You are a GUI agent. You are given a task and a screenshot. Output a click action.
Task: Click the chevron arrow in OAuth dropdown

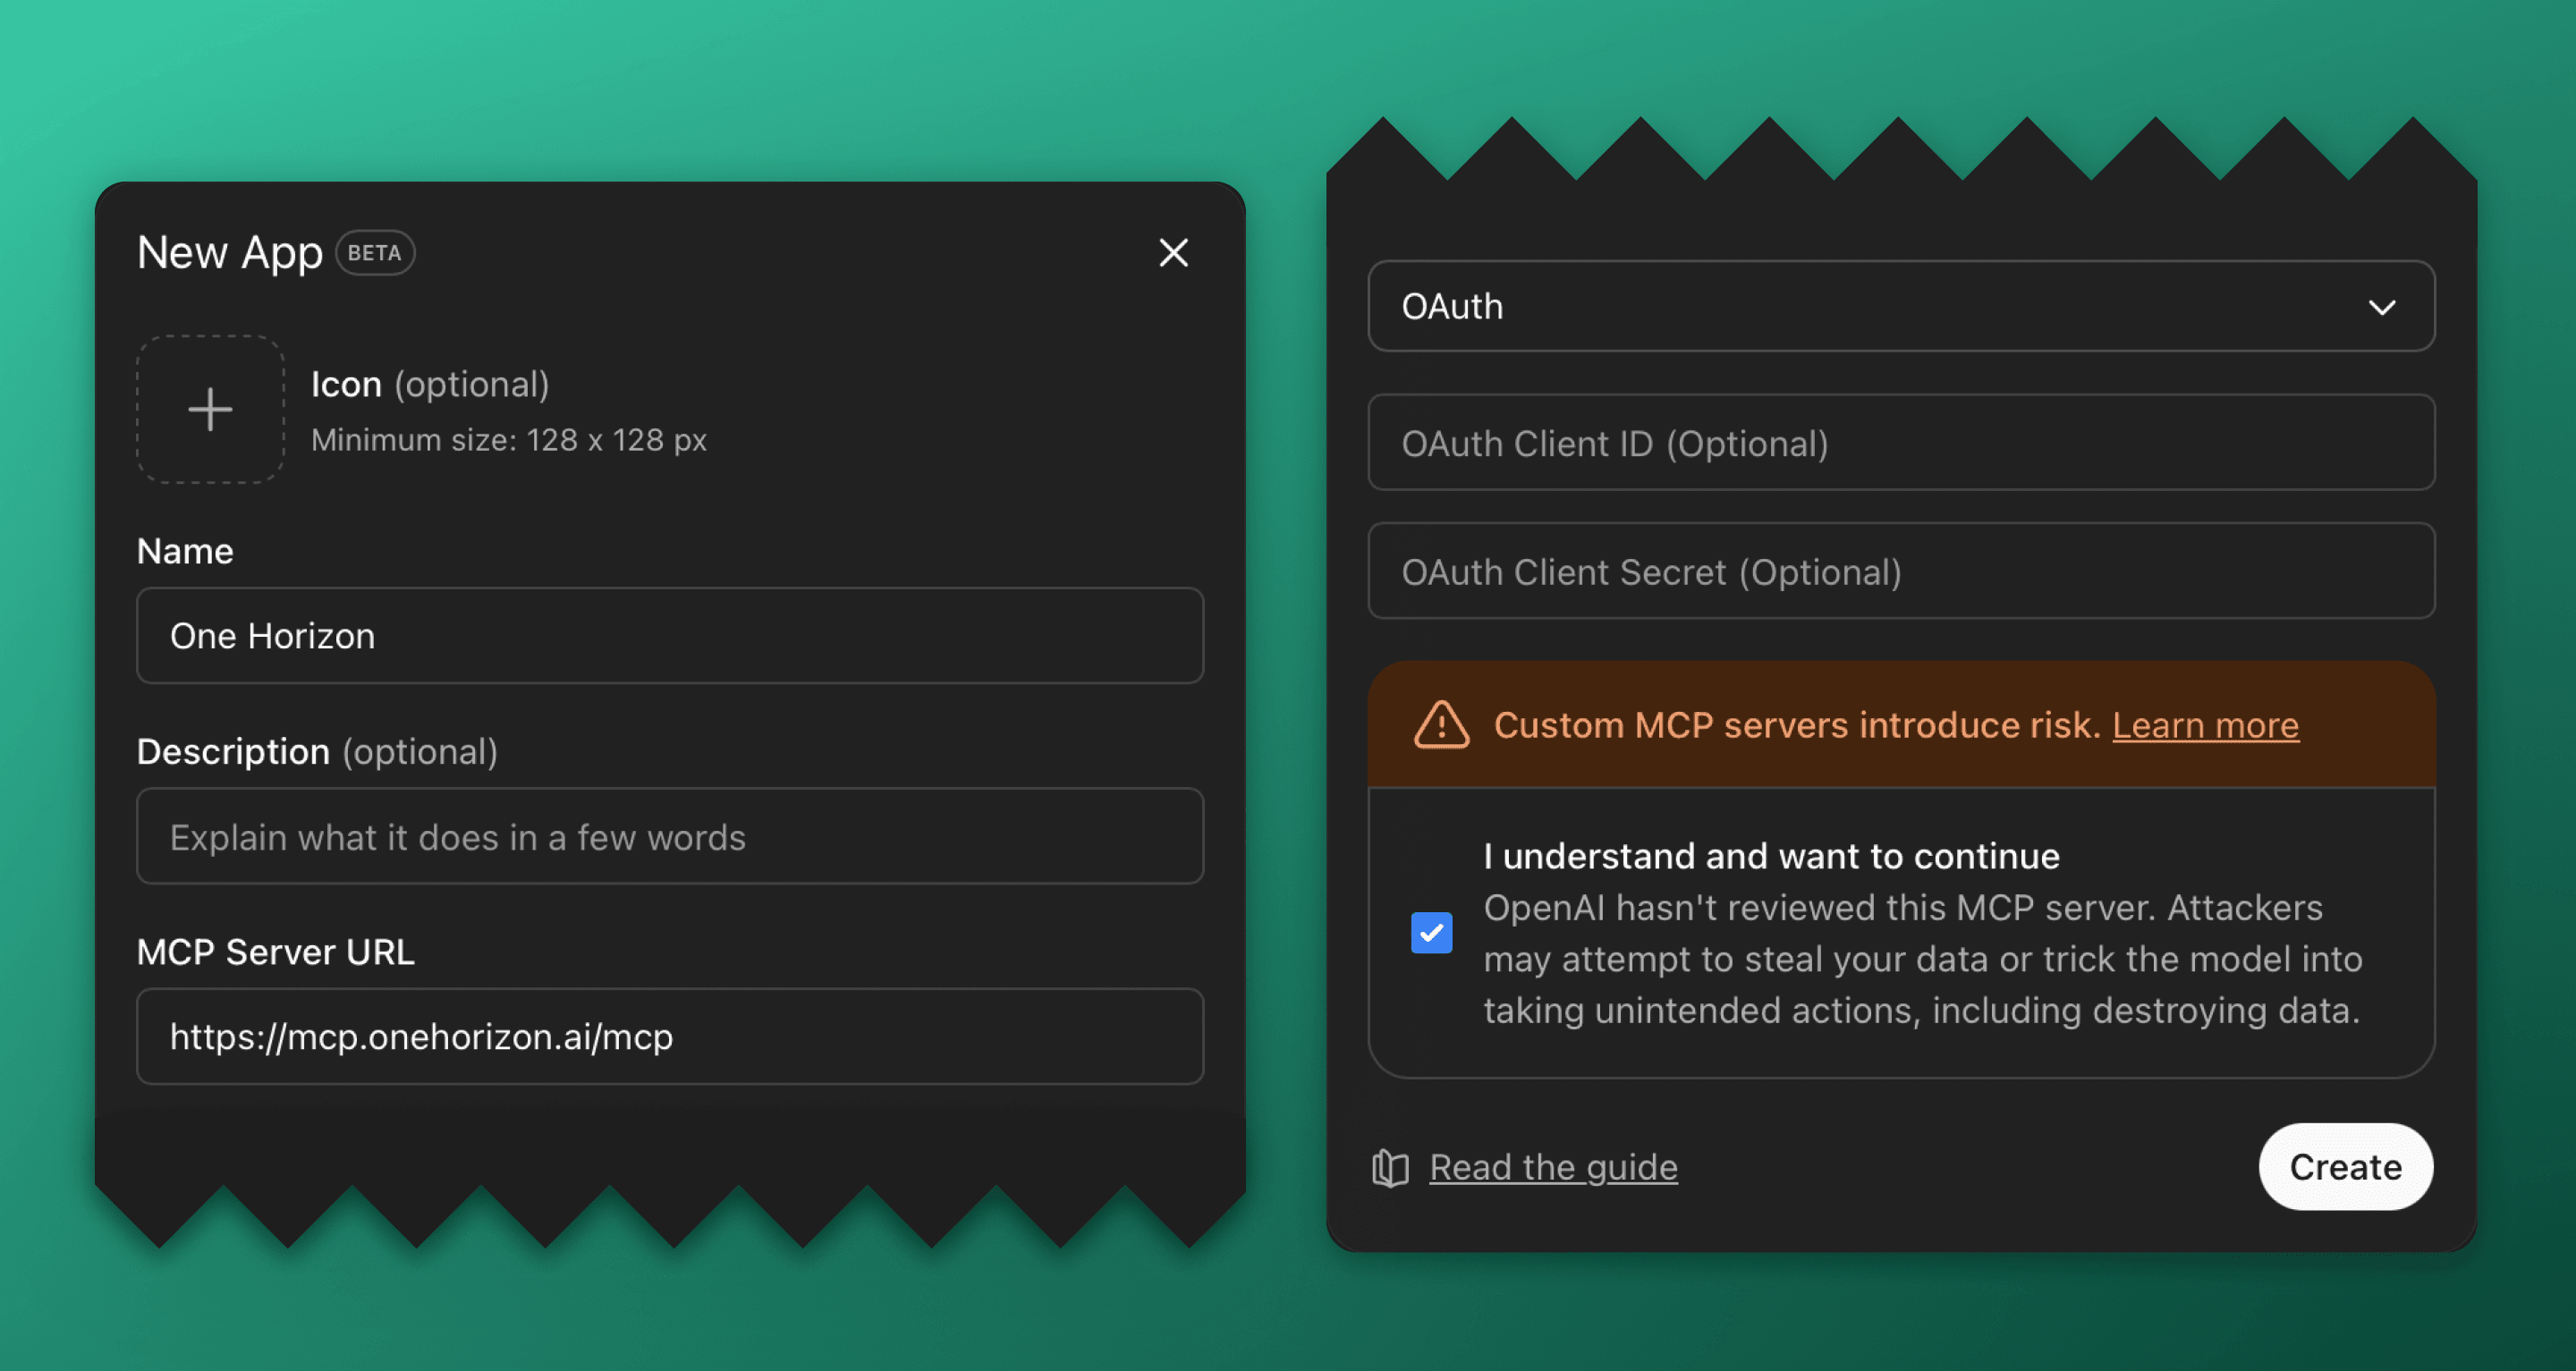(2382, 308)
